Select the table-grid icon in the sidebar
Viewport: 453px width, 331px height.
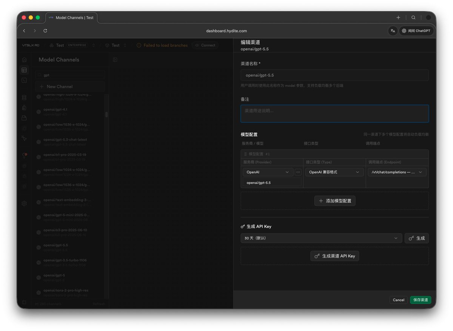click(x=24, y=70)
